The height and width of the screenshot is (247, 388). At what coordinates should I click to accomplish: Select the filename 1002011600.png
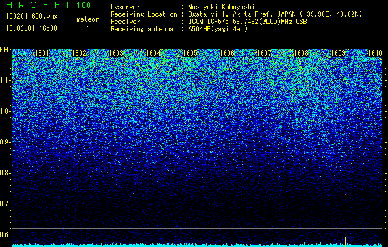(32, 17)
